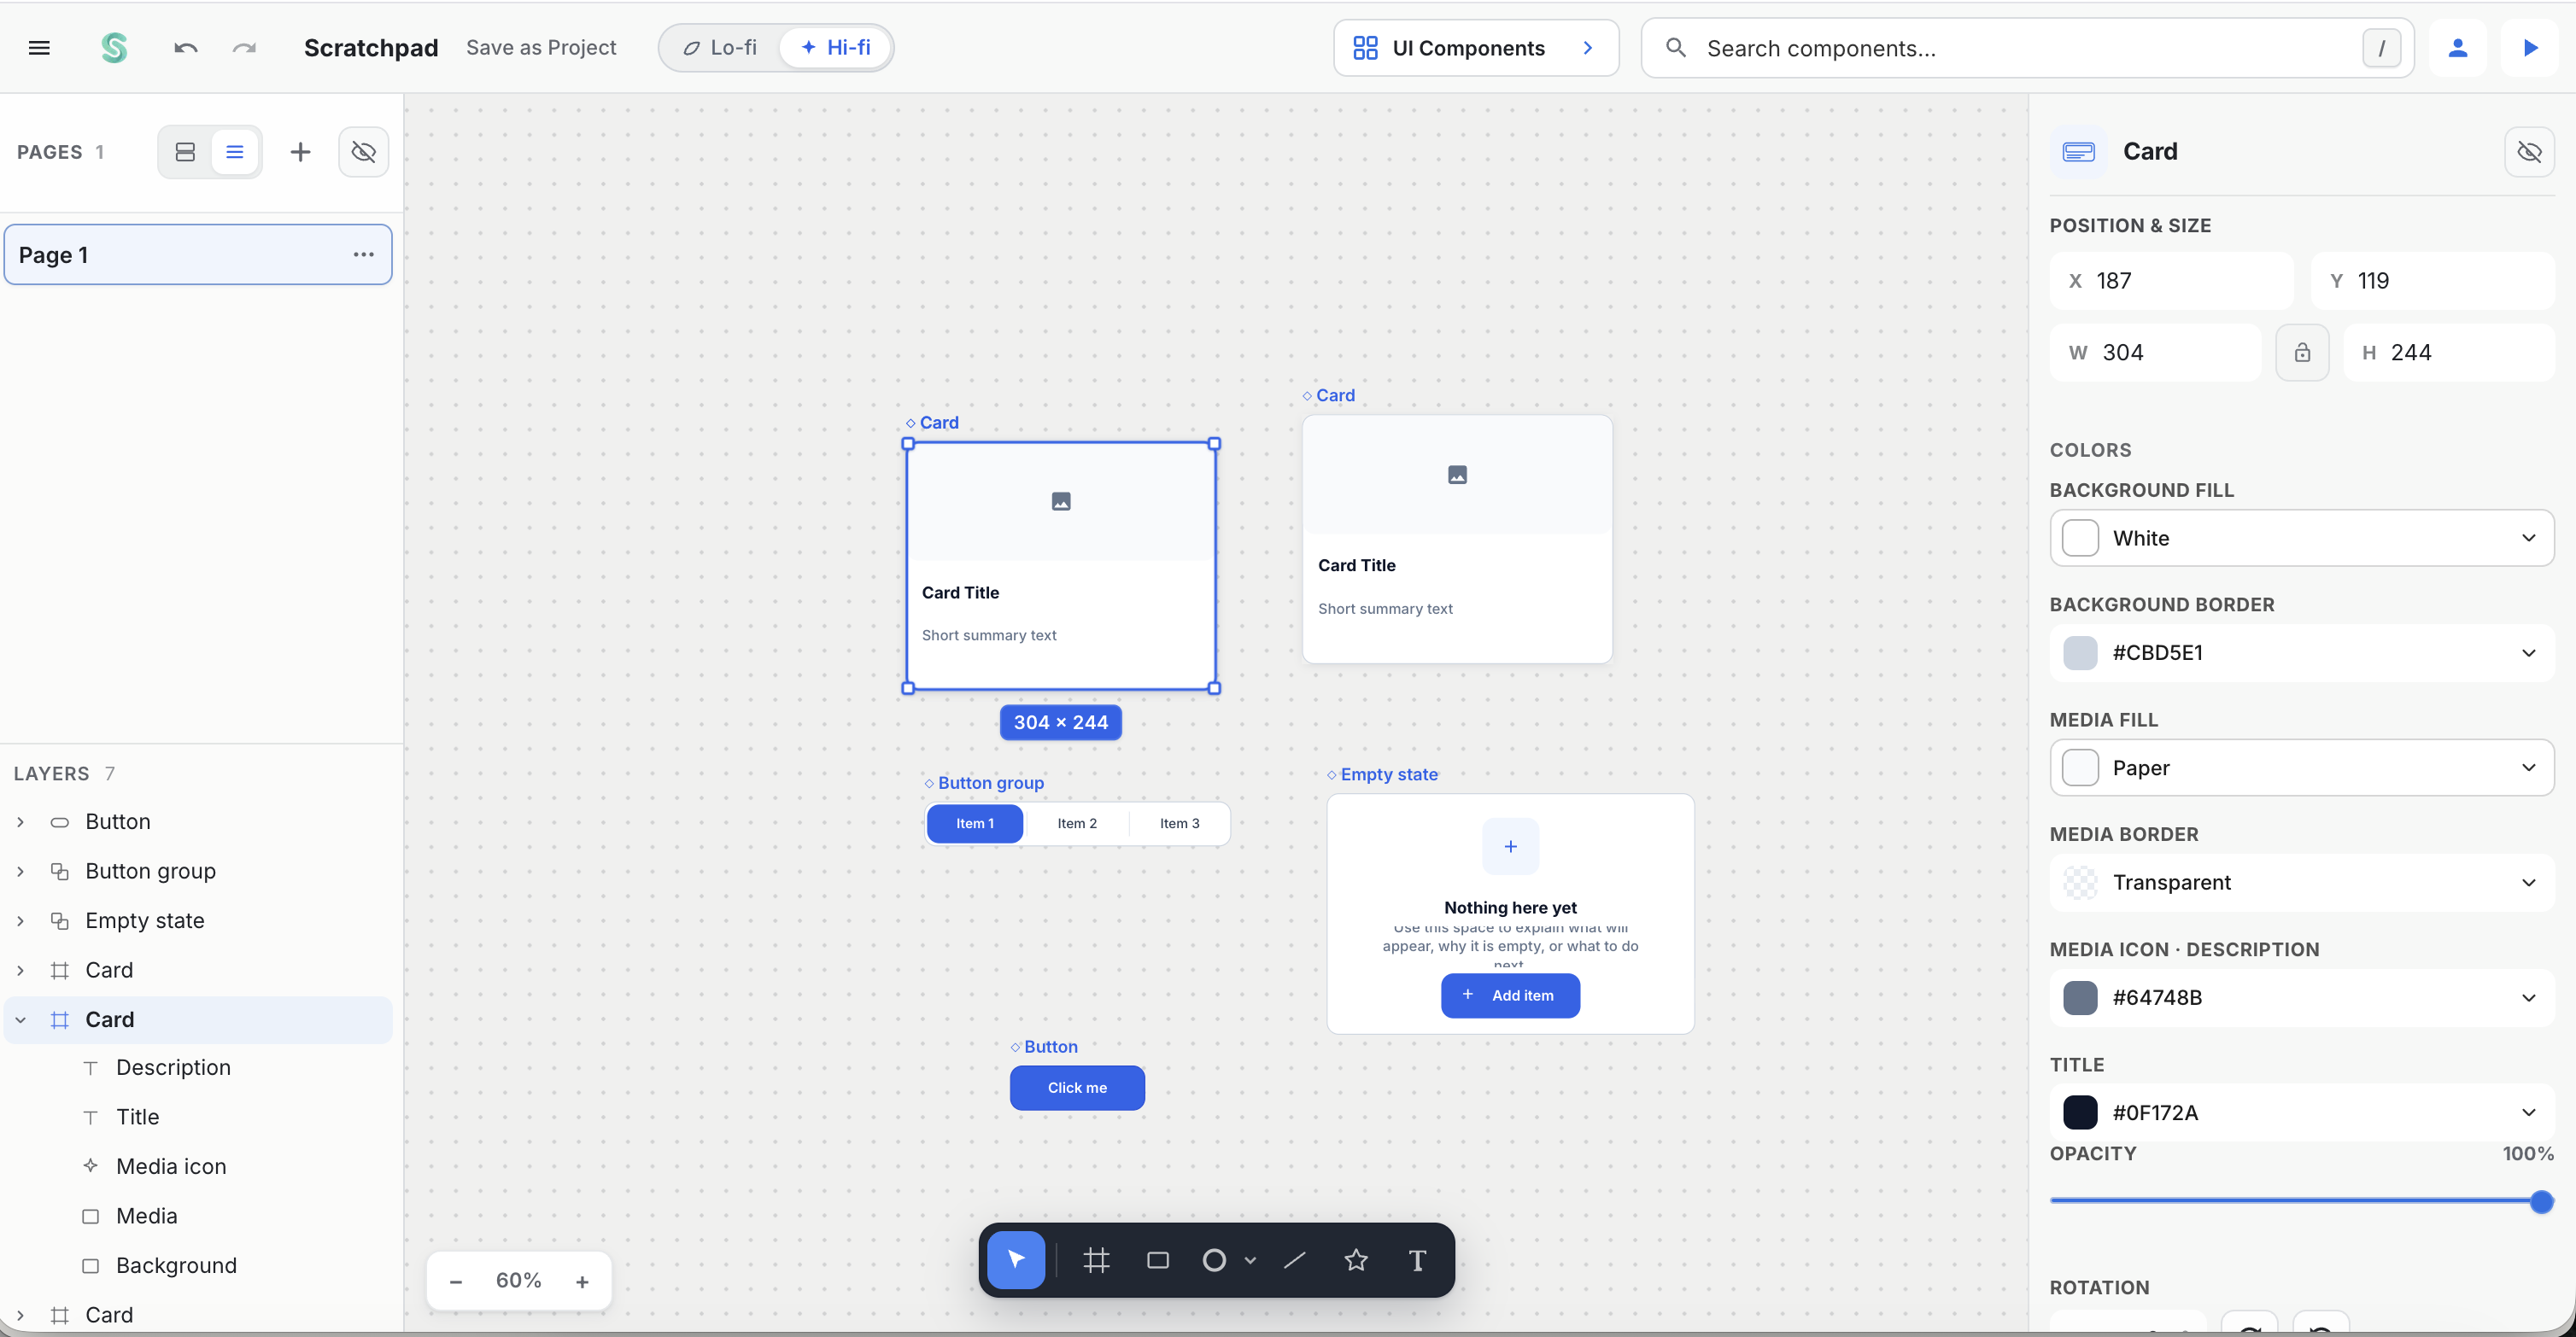This screenshot has width=2576, height=1337.
Task: Click the Click me button
Action: point(1077,1089)
